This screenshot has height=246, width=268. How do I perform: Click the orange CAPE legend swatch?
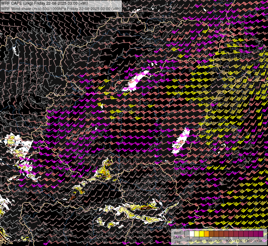206,234
